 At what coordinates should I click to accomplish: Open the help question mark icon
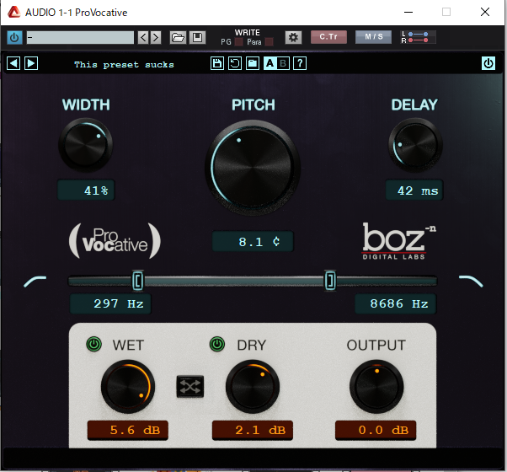click(x=300, y=63)
